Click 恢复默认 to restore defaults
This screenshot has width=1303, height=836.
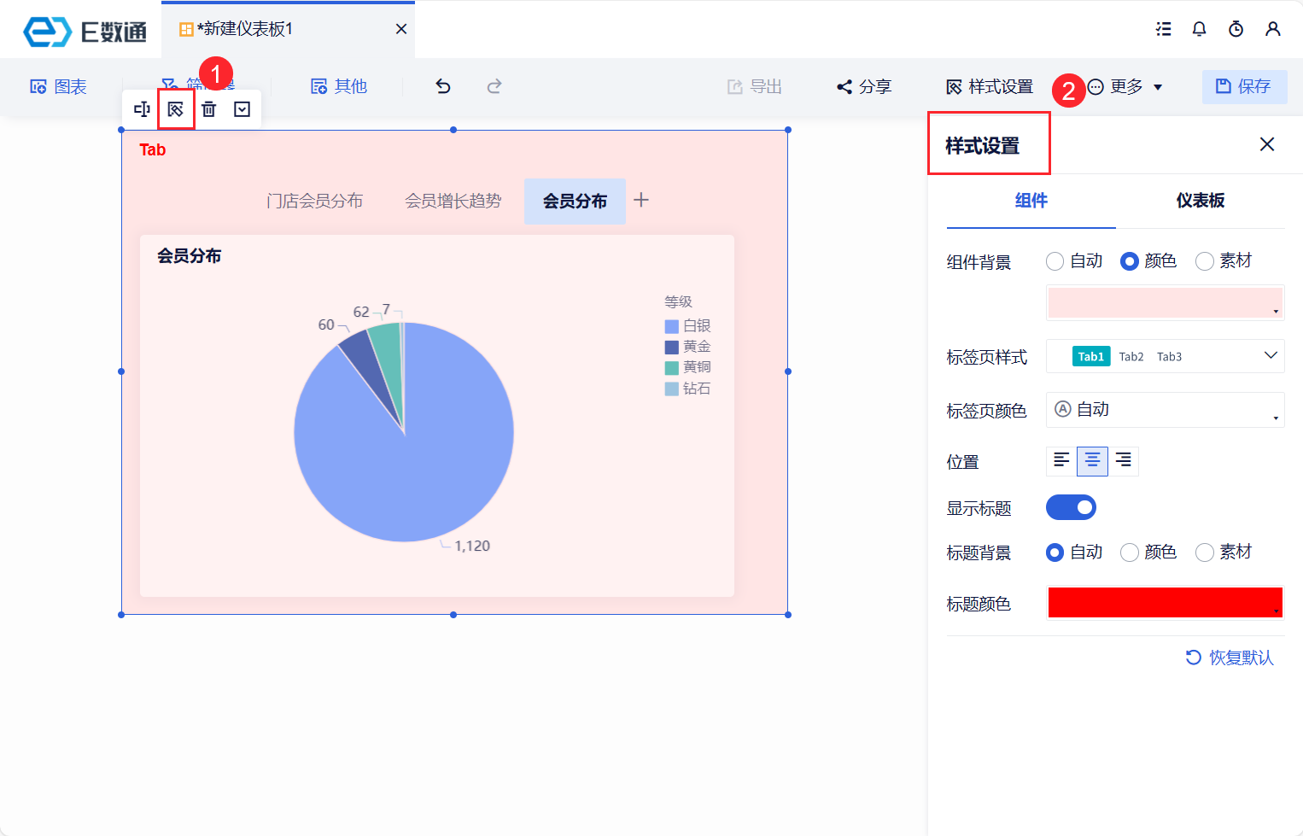point(1230,658)
